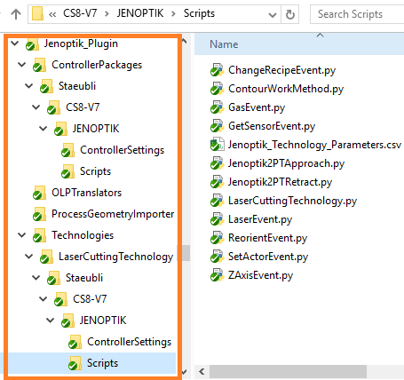Select the file name Jenoptik_Technology_Parameters.csv

point(314,145)
